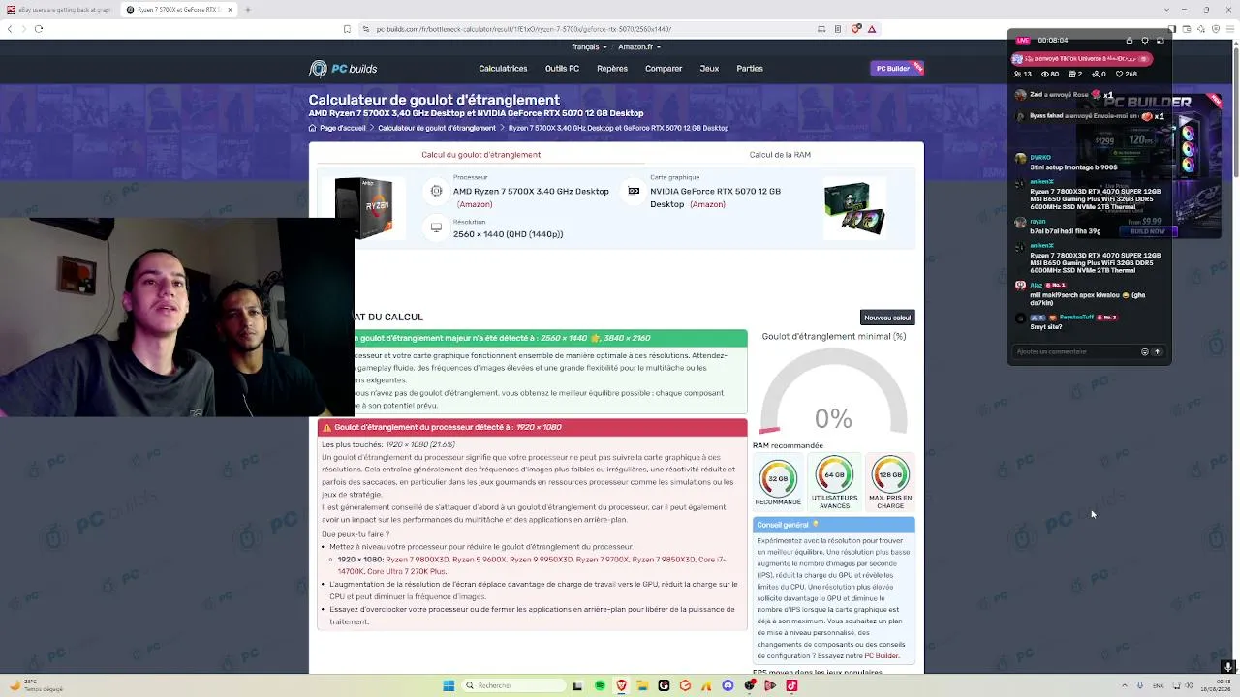Click the eye viewers counter 80
The width and height of the screenshot is (1240, 697).
pyautogui.click(x=1049, y=75)
